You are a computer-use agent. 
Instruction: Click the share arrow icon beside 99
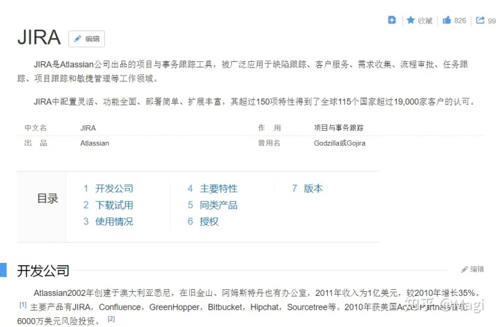point(480,20)
